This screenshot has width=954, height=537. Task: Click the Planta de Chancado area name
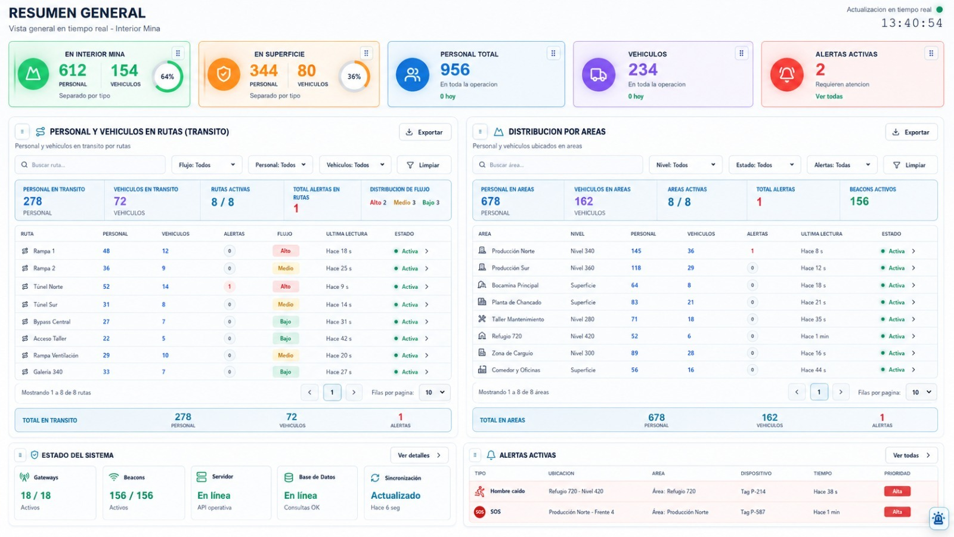point(516,303)
